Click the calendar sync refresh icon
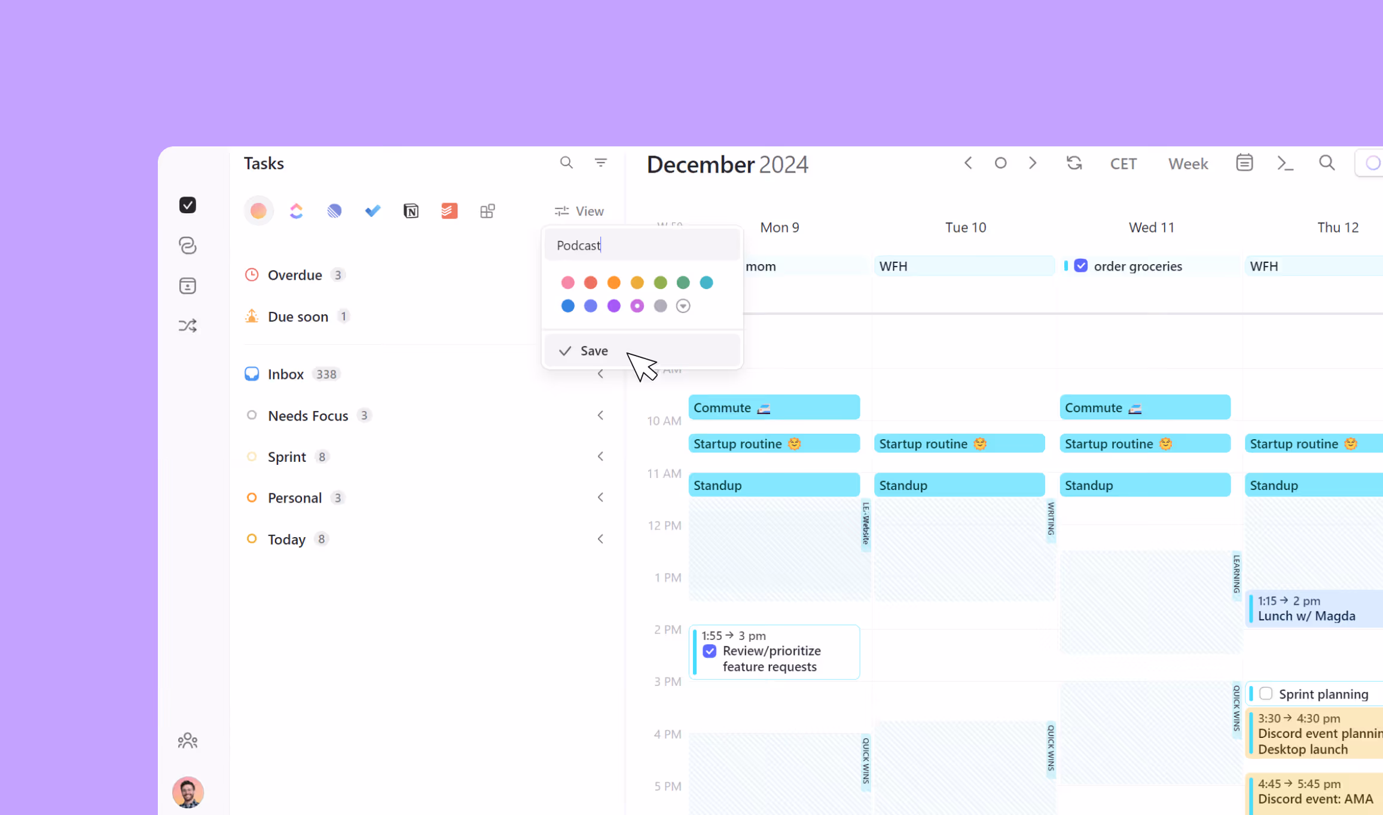The image size is (1383, 815). [1074, 163]
